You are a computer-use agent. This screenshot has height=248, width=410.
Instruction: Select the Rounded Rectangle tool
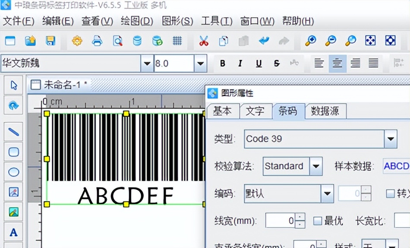pyautogui.click(x=14, y=152)
